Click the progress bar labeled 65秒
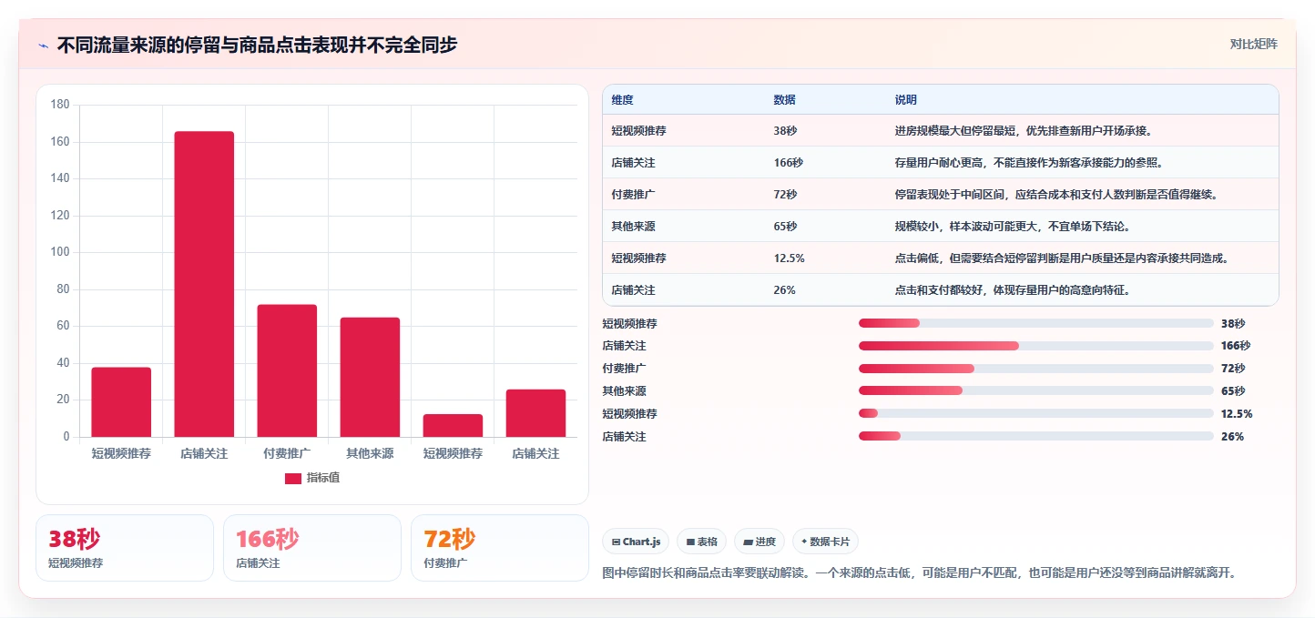1315x618 pixels. pos(1036,391)
